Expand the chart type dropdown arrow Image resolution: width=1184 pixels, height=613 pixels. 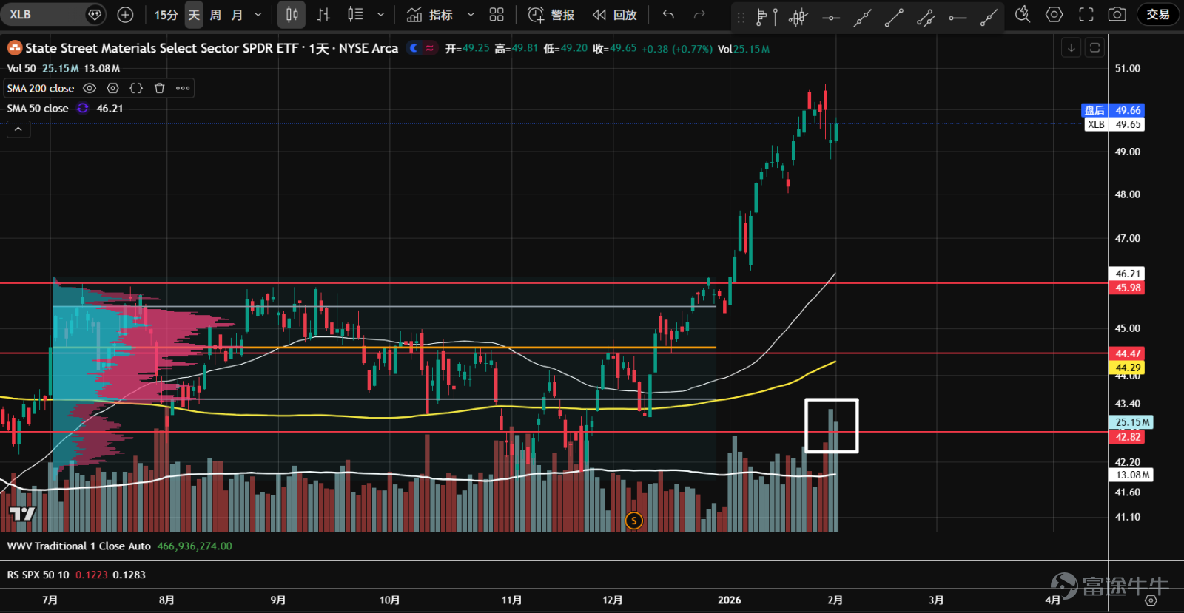point(380,15)
